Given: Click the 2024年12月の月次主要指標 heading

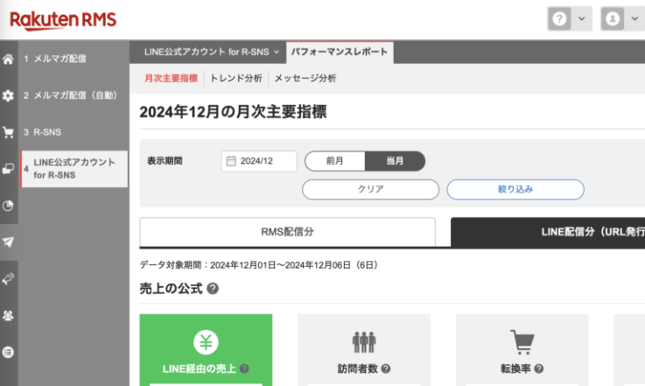Looking at the screenshot, I should [234, 112].
